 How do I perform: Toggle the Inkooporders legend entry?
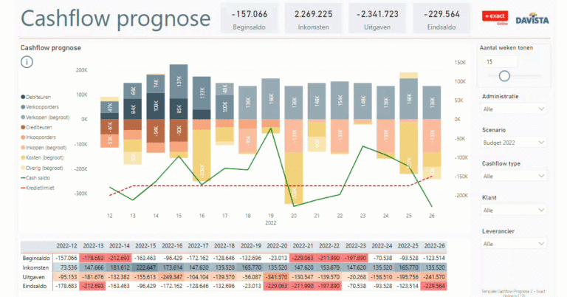pos(38,137)
